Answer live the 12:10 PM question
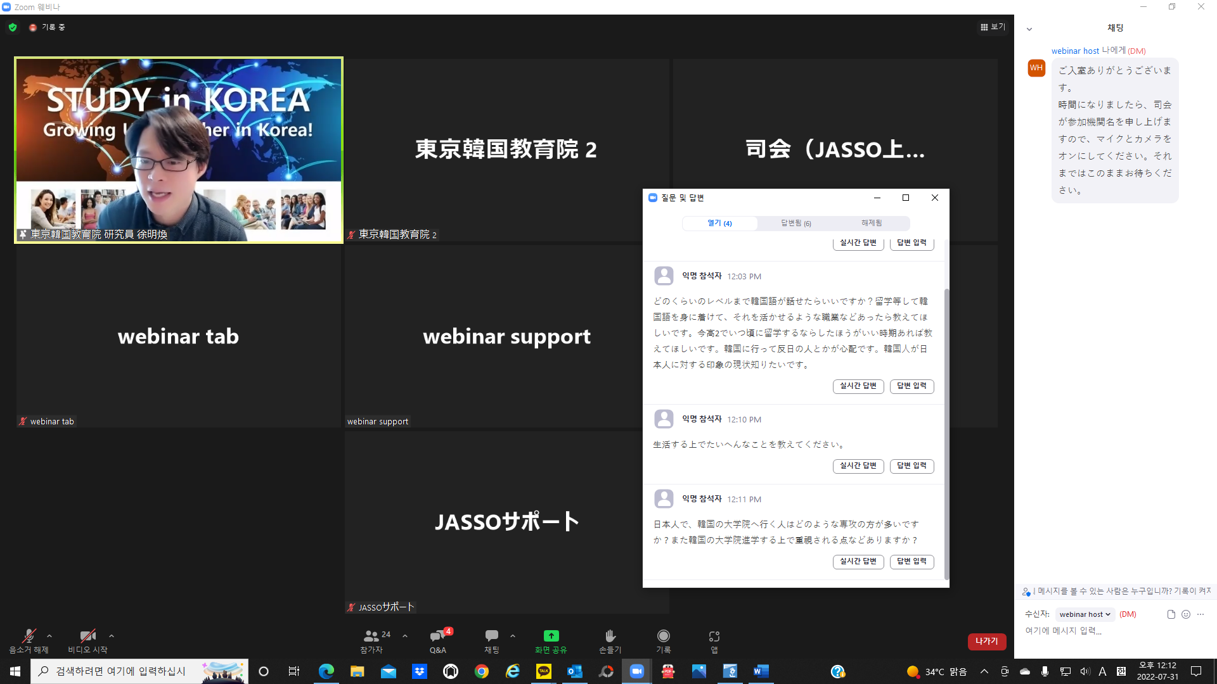Screen dimensions: 1217x684 858,465
